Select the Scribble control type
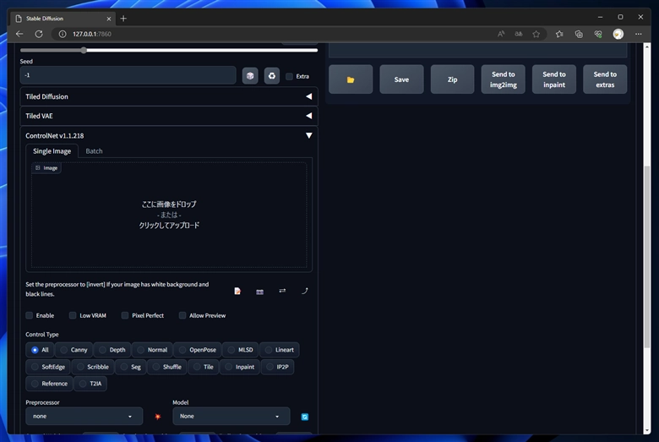This screenshot has height=442, width=659. click(x=92, y=367)
